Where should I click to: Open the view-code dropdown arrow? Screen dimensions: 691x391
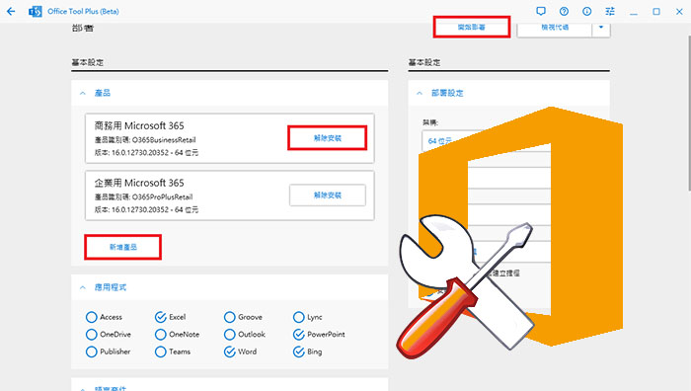600,28
